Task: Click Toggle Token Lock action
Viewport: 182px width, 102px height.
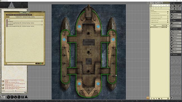Action: [159, 20]
